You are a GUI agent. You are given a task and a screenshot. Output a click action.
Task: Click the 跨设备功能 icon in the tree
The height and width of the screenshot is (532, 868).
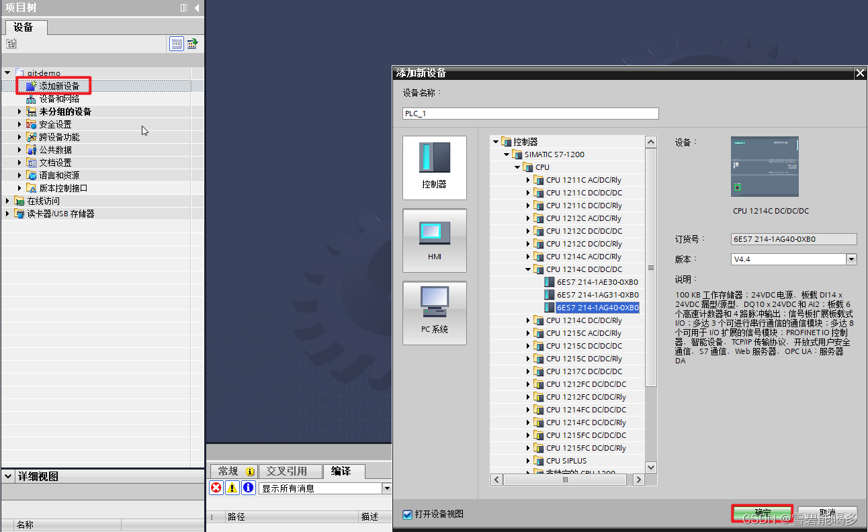(31, 137)
